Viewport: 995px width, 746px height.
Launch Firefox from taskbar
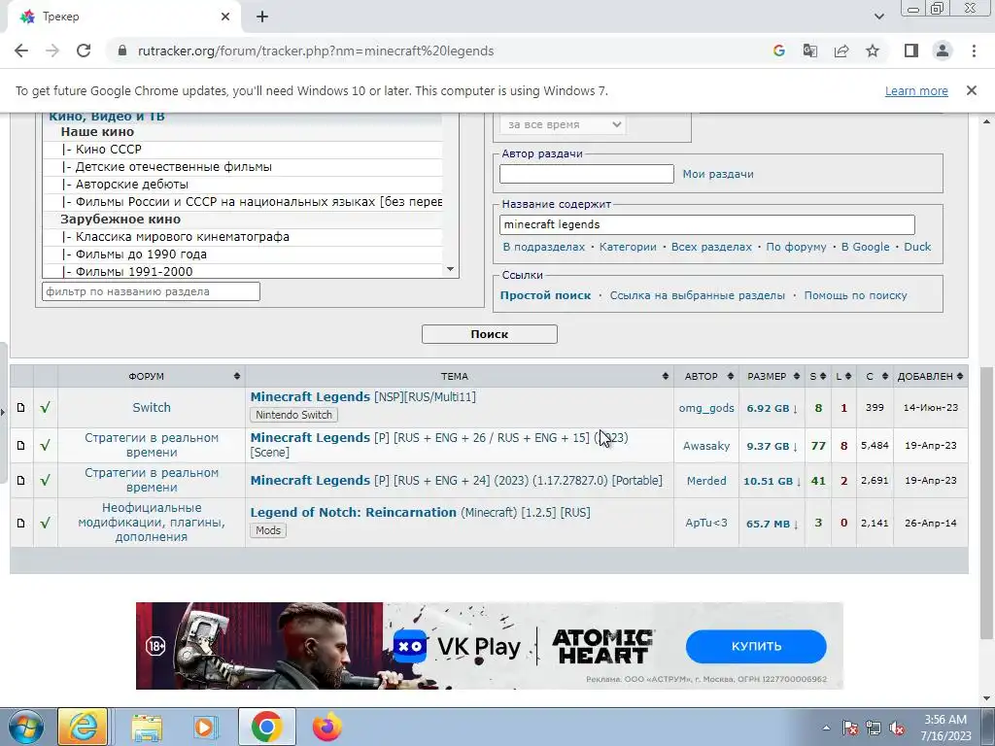326,727
